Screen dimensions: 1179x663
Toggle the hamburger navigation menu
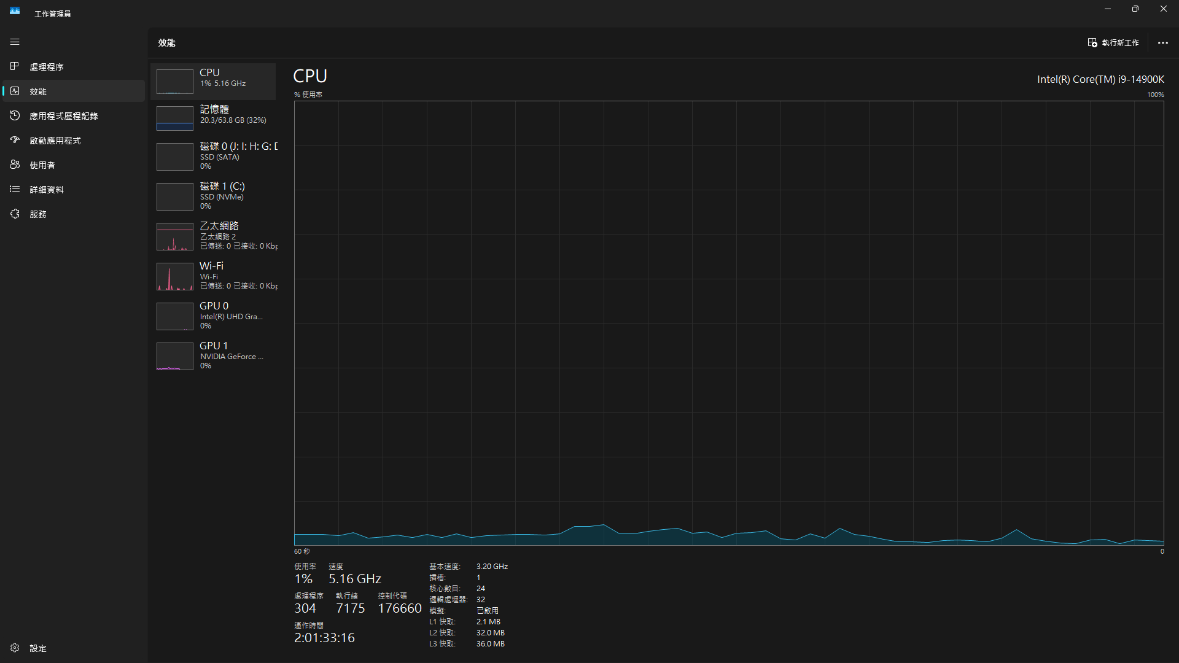(x=15, y=42)
